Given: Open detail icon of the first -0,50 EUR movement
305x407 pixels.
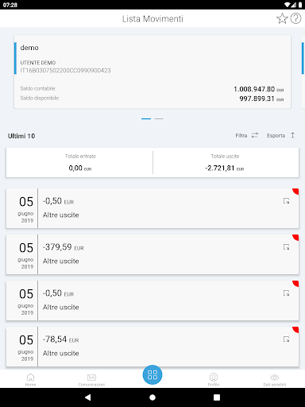Looking at the screenshot, I should 286,201.
